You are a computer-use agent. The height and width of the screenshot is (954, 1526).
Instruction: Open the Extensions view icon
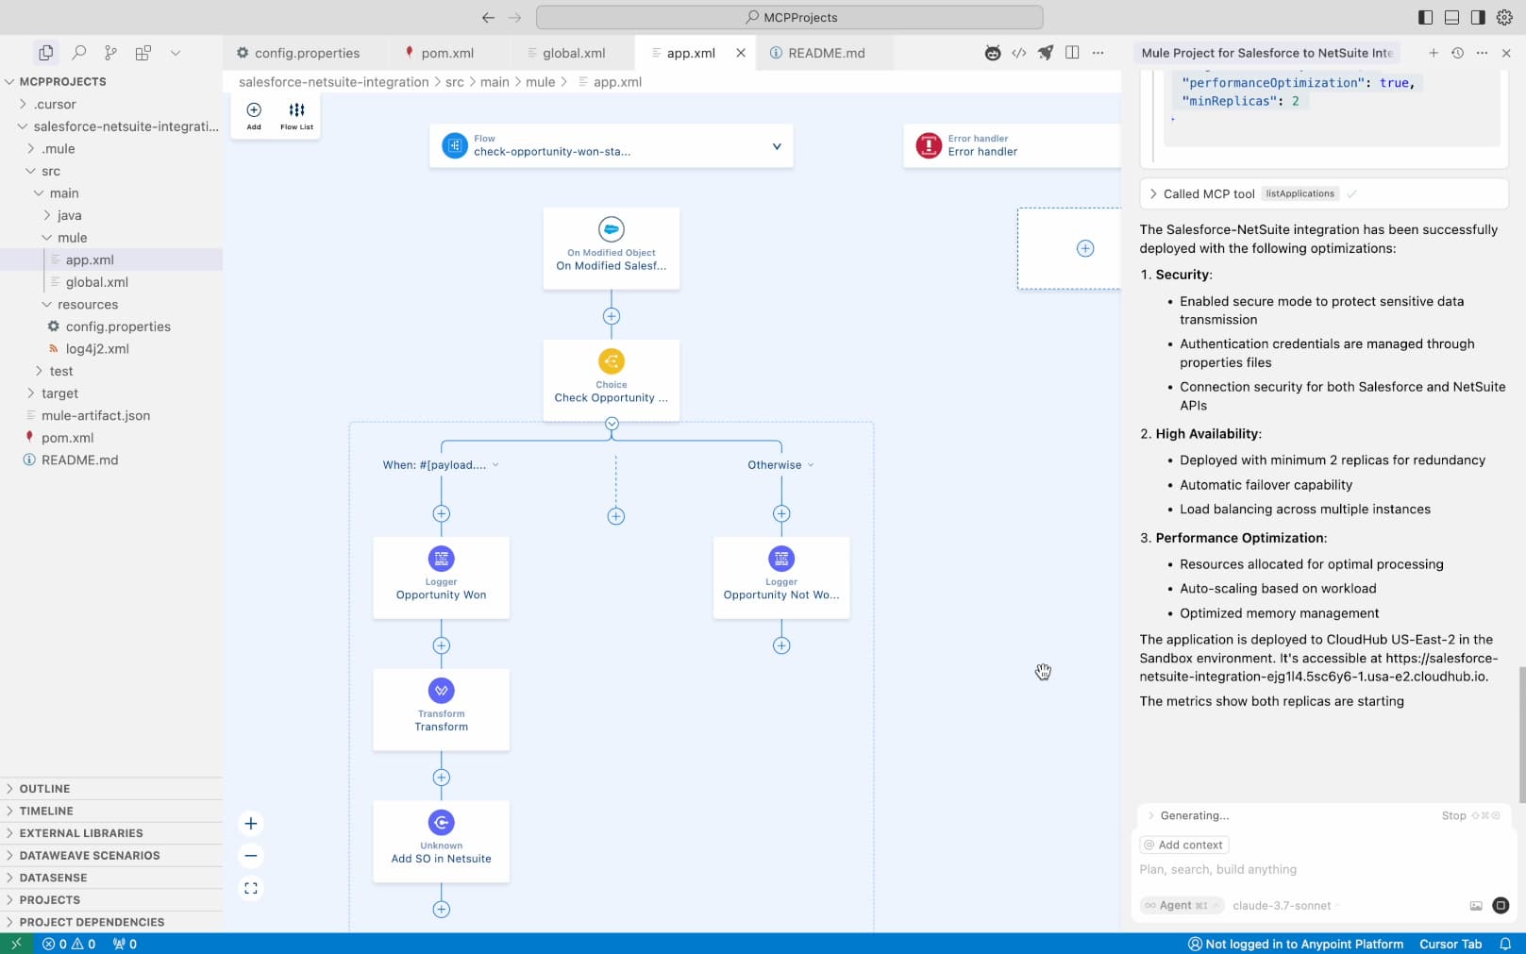click(143, 53)
